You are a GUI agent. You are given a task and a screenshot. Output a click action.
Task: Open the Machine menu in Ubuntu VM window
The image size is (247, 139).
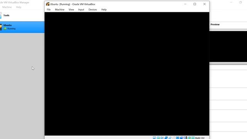(59, 10)
